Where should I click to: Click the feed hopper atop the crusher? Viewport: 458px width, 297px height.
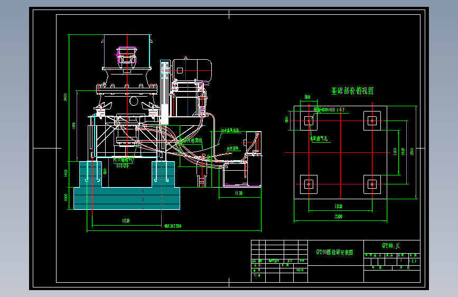pos(127,51)
